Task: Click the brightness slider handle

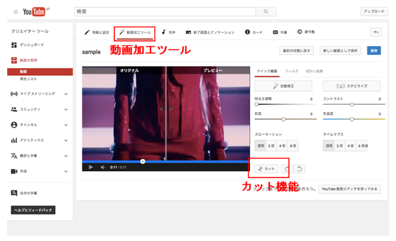Action: [256, 104]
